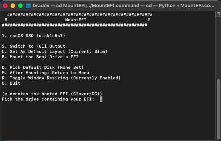Click the split pane icon above scrollbar
Viewport: 221px width, 141px height.
pos(218,14)
